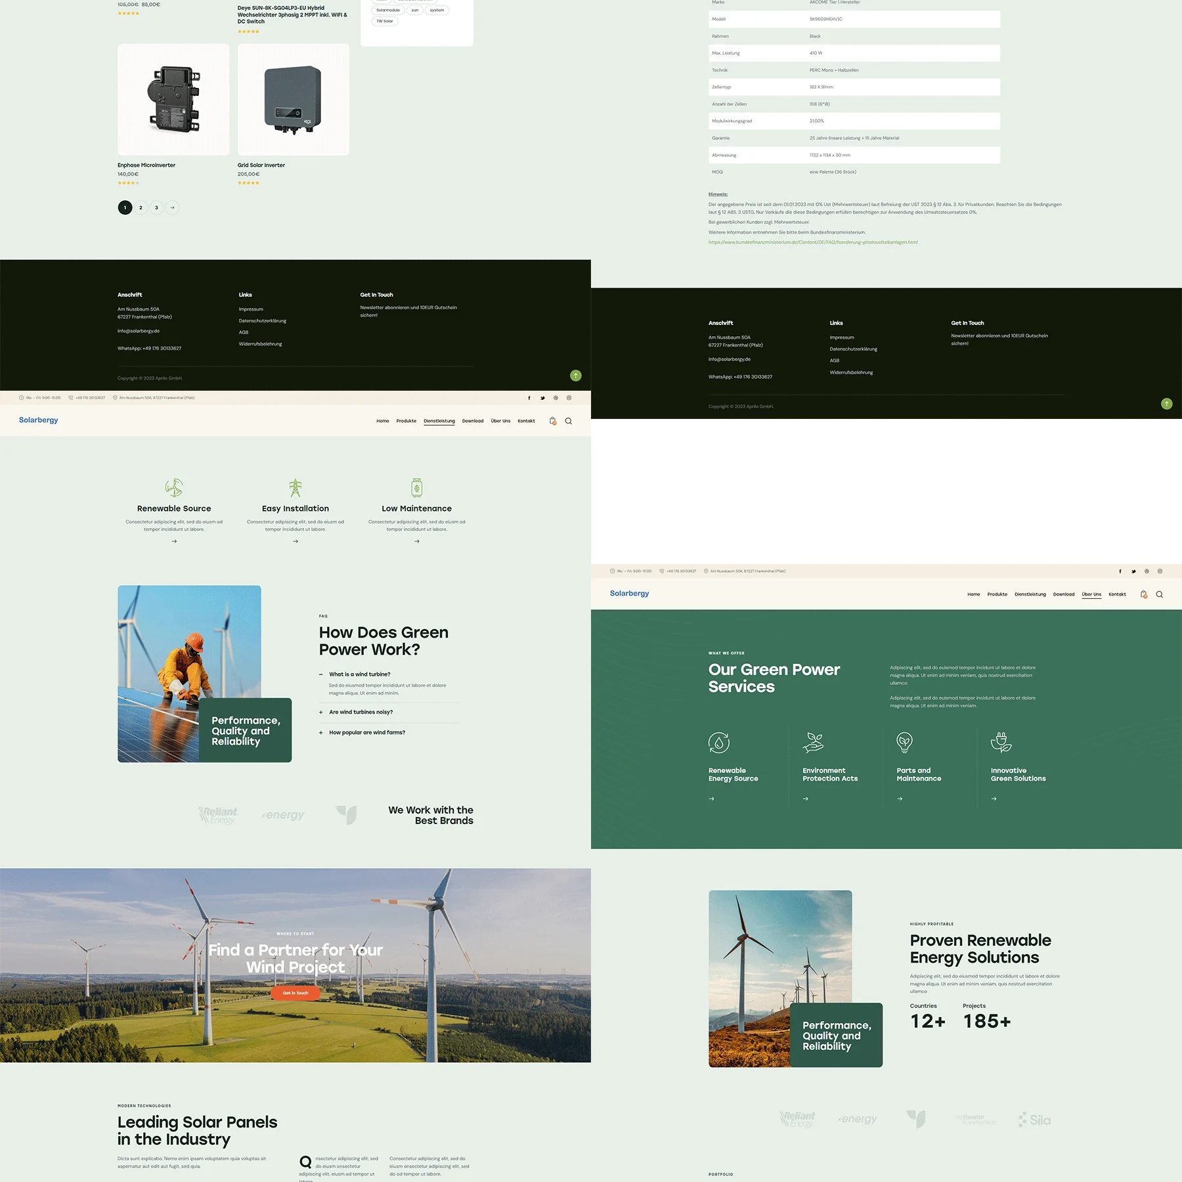1182x1182 pixels.
Task: Click arrow under Easy Installation card
Action: [x=295, y=541]
